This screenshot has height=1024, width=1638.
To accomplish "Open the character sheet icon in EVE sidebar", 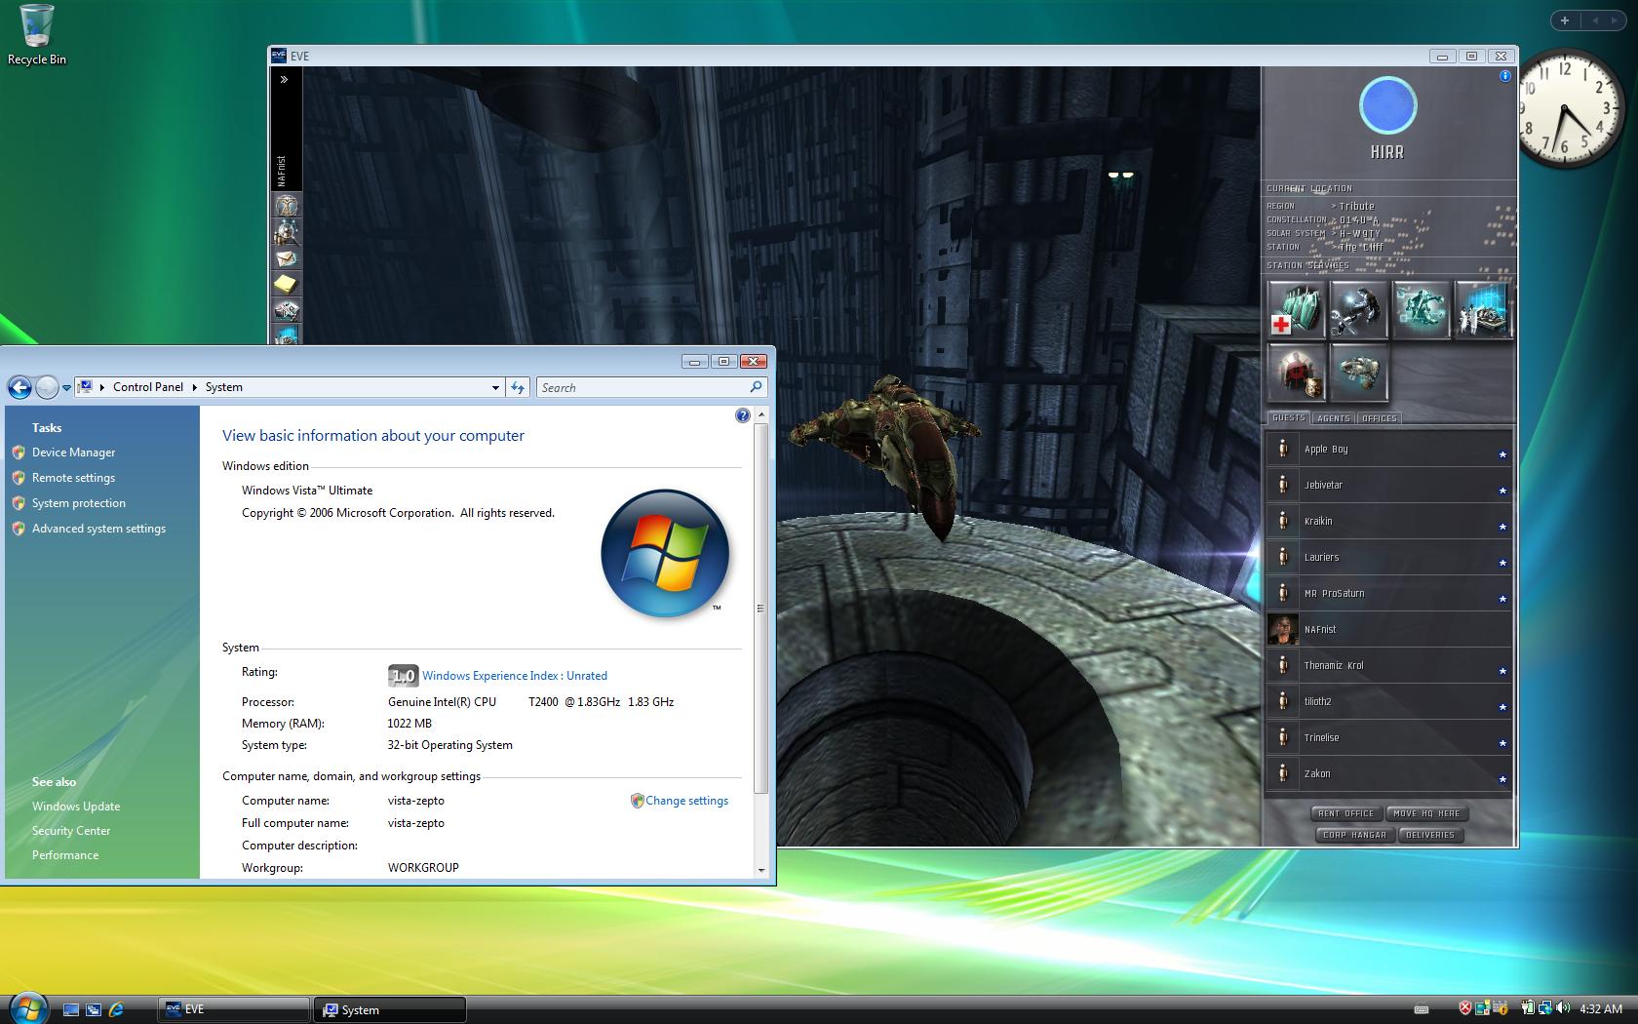I will (x=287, y=206).
